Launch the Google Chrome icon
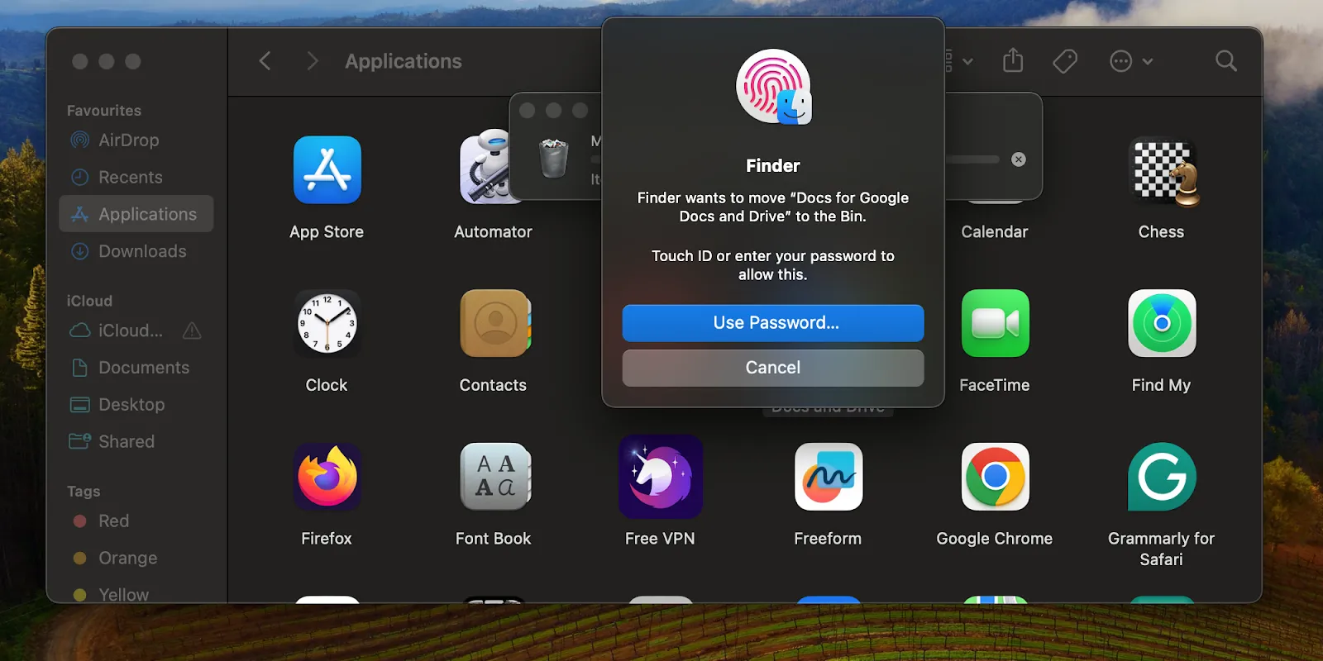Viewport: 1323px width, 661px height. tap(995, 477)
